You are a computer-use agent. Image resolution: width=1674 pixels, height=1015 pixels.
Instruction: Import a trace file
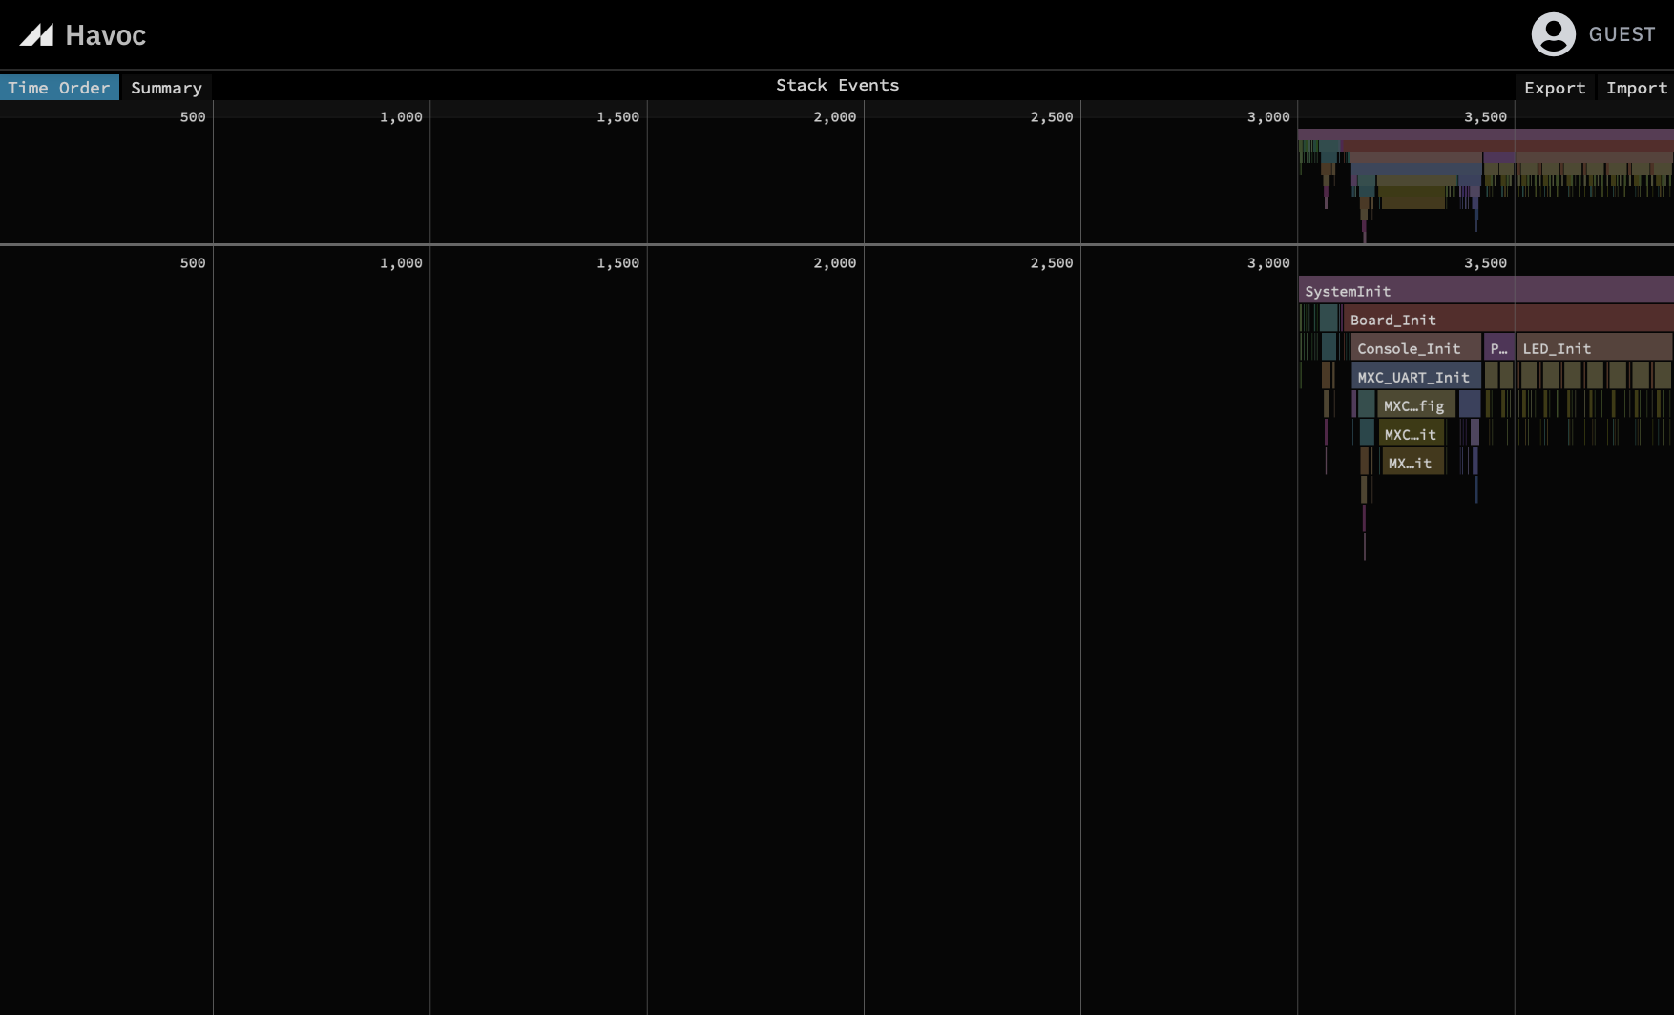pyautogui.click(x=1638, y=87)
